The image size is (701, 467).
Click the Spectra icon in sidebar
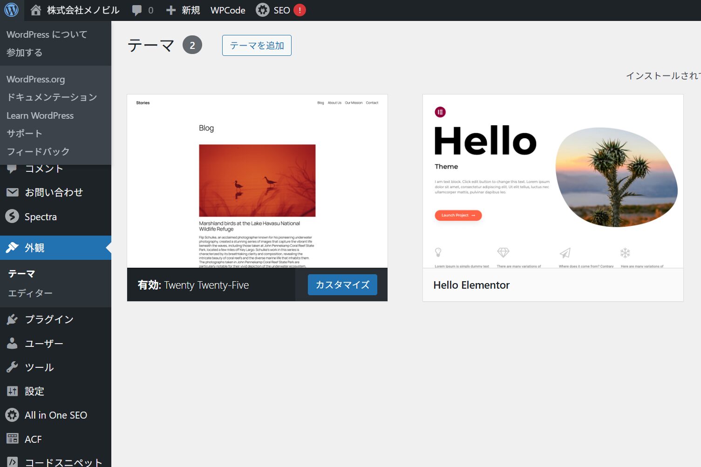pos(12,217)
